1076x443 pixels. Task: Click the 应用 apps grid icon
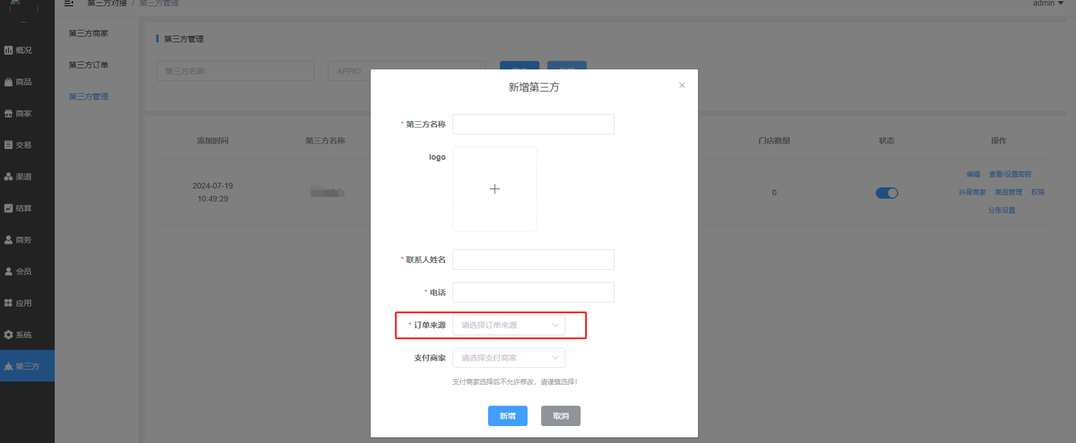coord(8,303)
